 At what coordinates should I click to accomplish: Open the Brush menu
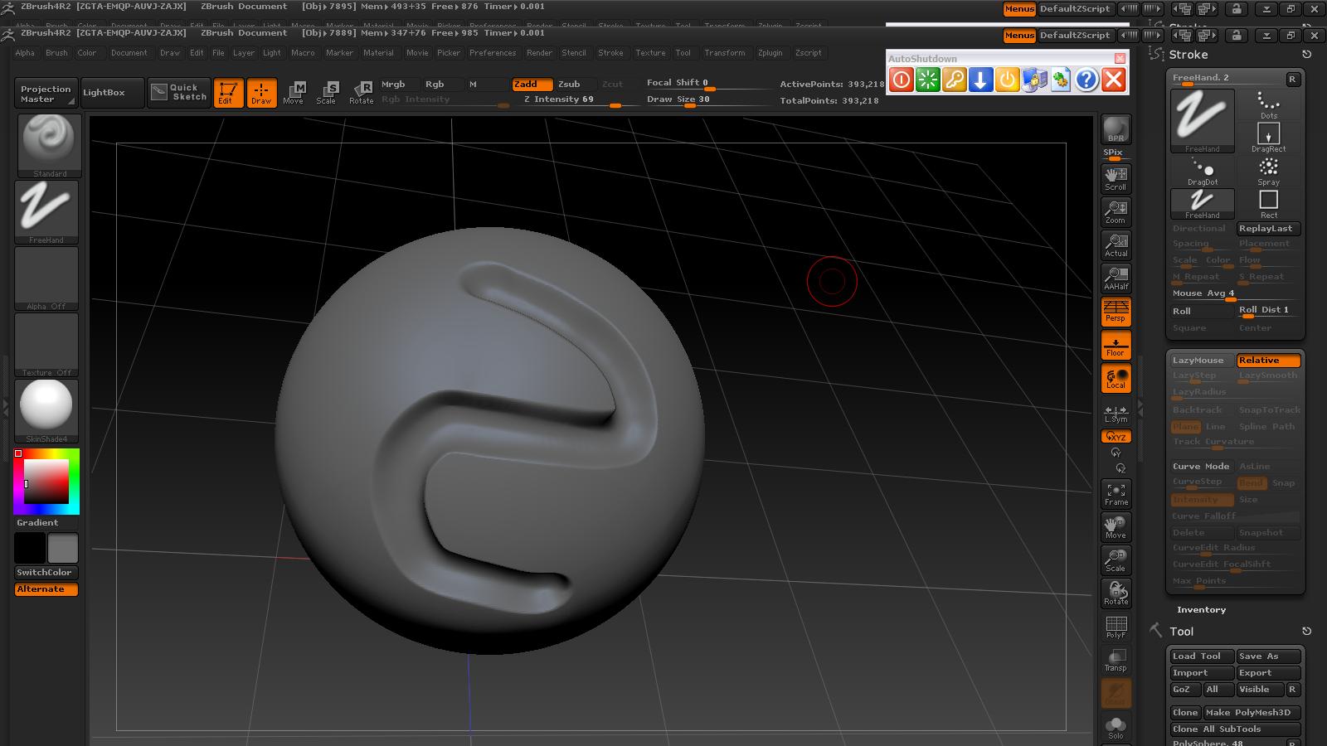56,53
